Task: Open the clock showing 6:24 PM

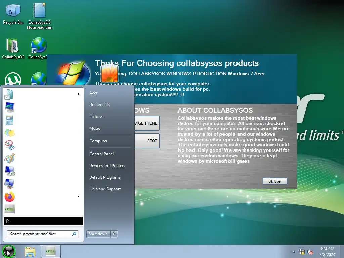Action: click(327, 252)
